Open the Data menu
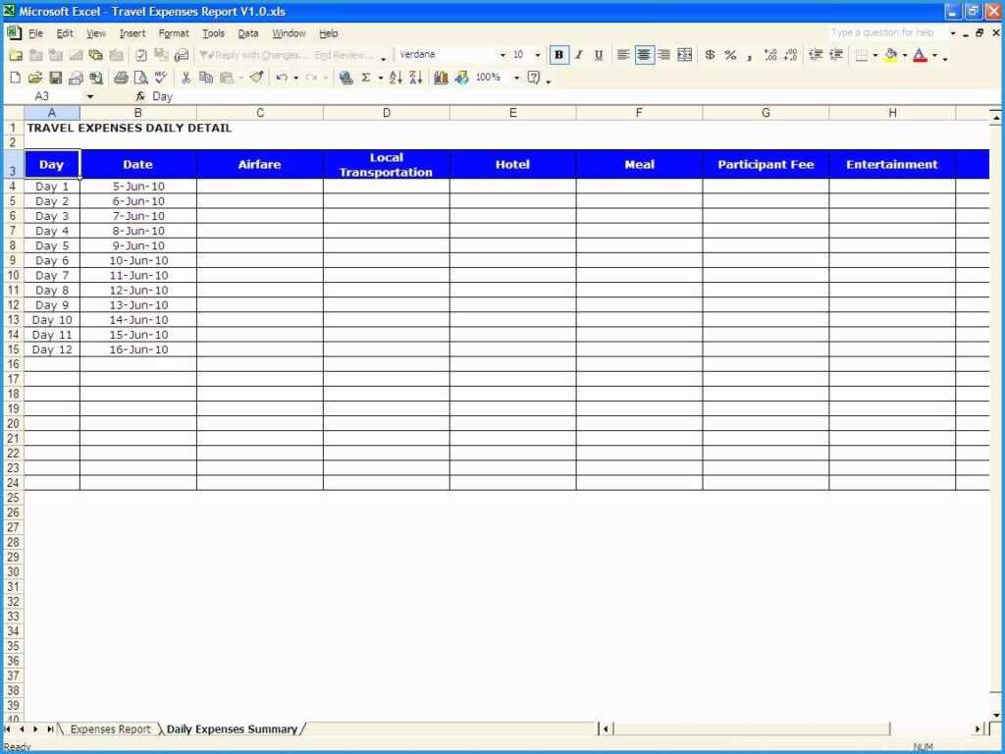 pyautogui.click(x=248, y=33)
